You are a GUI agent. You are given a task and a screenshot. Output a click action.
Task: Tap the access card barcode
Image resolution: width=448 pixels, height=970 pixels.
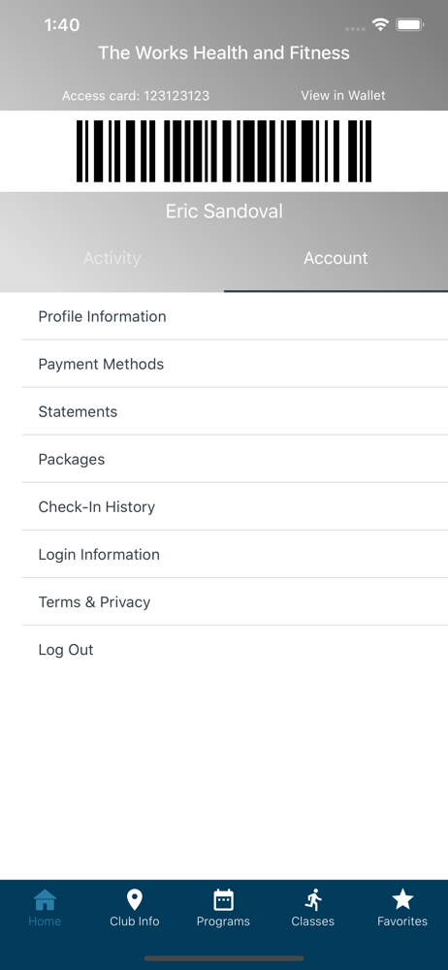tap(224, 151)
